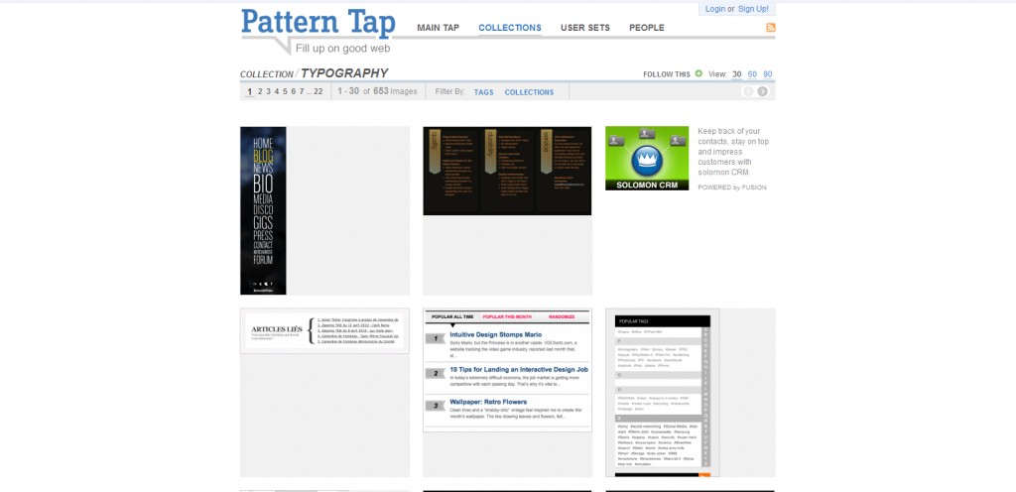Open the Collections menu item
The width and height of the screenshot is (1016, 492).
(510, 28)
